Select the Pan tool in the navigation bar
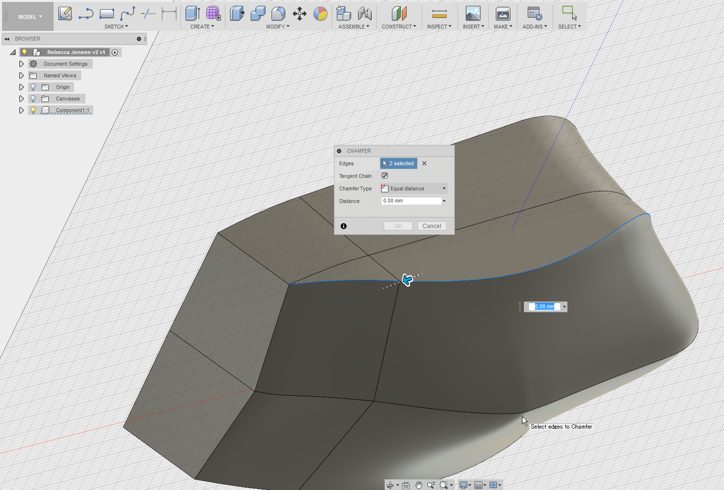The image size is (724, 490). [x=419, y=485]
